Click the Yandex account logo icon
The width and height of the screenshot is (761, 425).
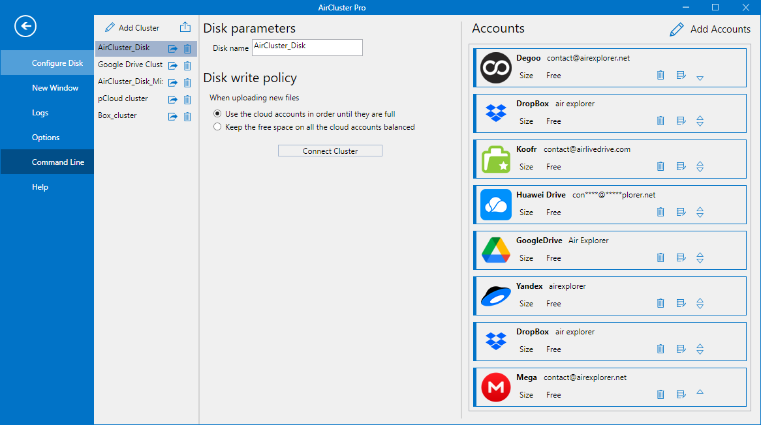click(495, 295)
